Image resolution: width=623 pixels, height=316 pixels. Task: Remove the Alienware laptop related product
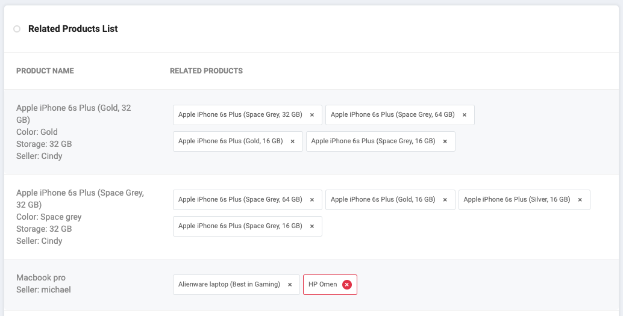[x=290, y=285]
